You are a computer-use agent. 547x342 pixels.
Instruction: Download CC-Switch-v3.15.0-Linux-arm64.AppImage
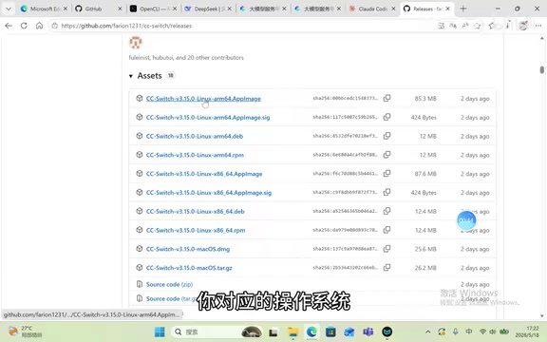click(203, 99)
